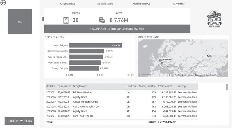The image size is (232, 128).
Task: Click the Filters verwijderen button
Action: tap(19, 121)
